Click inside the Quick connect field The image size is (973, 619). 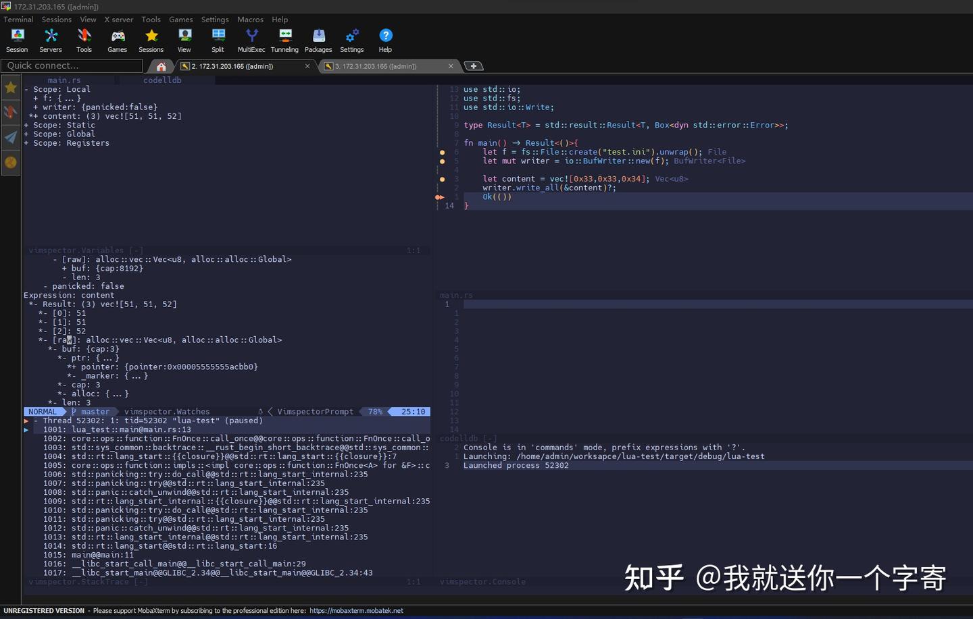coord(71,65)
